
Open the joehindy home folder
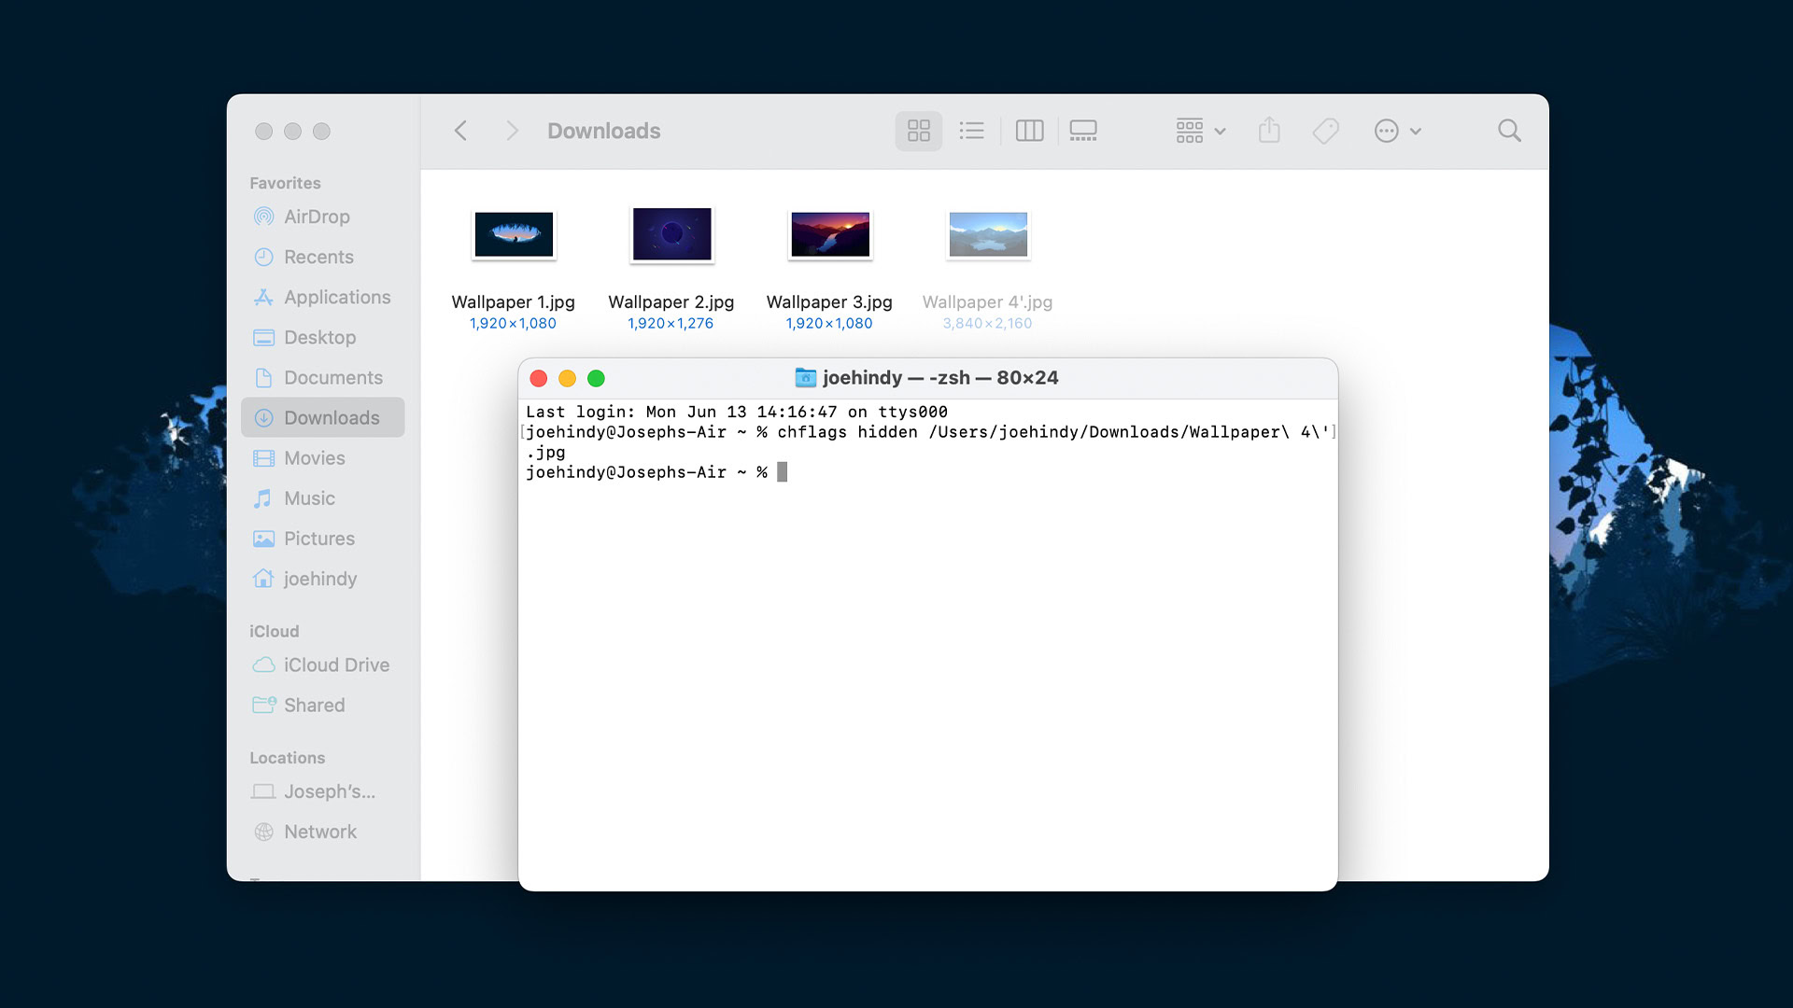319,579
